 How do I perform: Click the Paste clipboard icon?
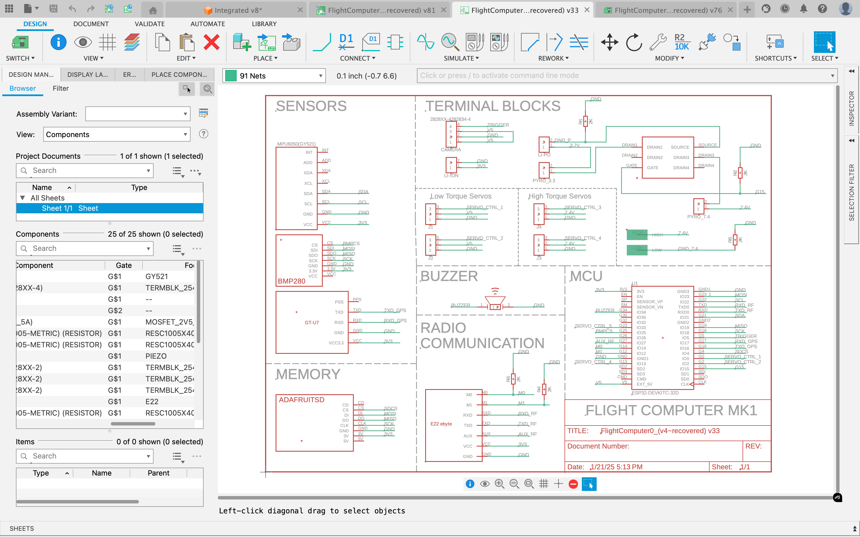pos(187,42)
